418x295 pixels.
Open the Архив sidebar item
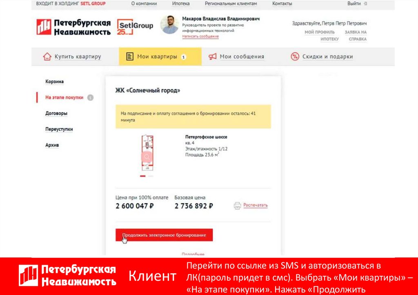(x=52, y=145)
